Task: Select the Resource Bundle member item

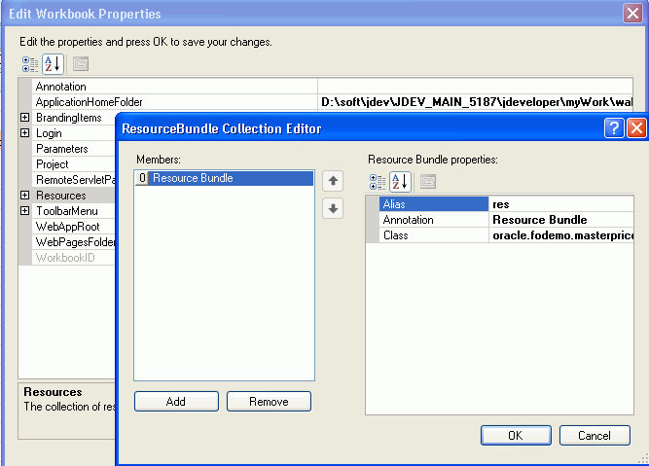Action: point(224,178)
